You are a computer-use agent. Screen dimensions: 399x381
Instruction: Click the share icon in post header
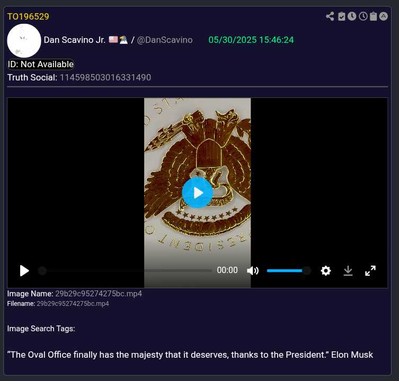(x=330, y=16)
